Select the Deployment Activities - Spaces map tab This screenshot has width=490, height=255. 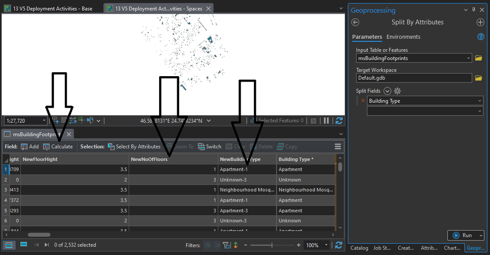tap(159, 8)
